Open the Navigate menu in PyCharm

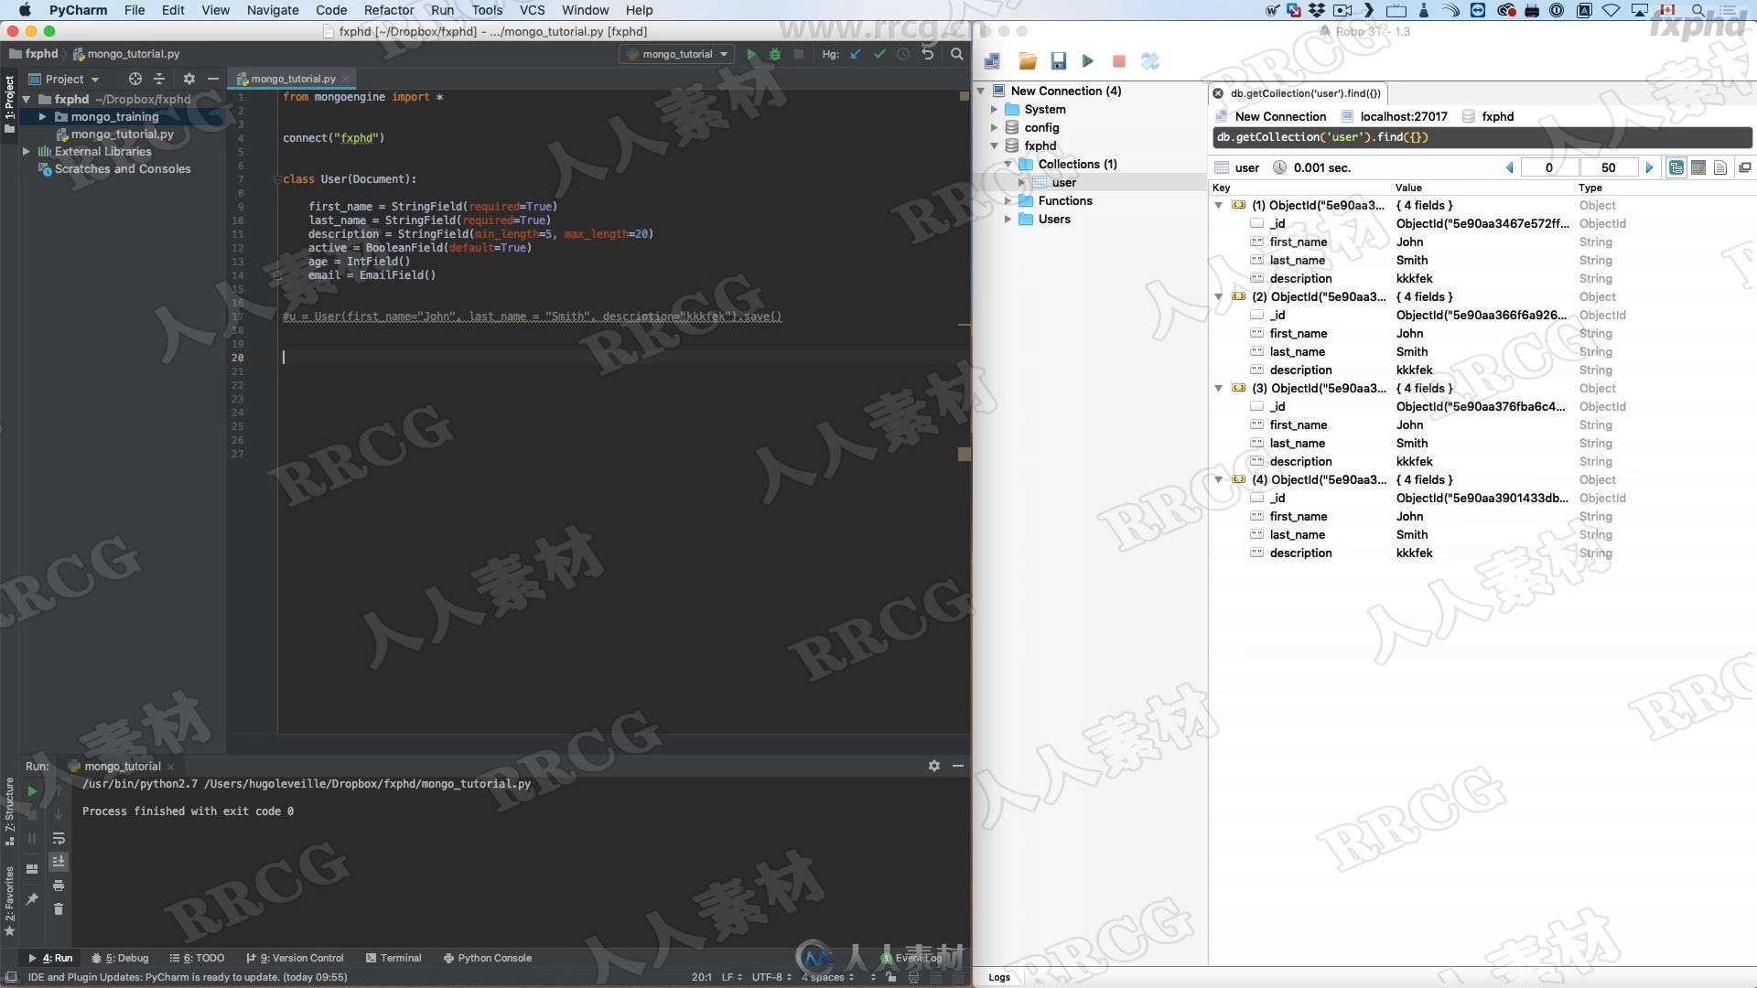(x=272, y=10)
